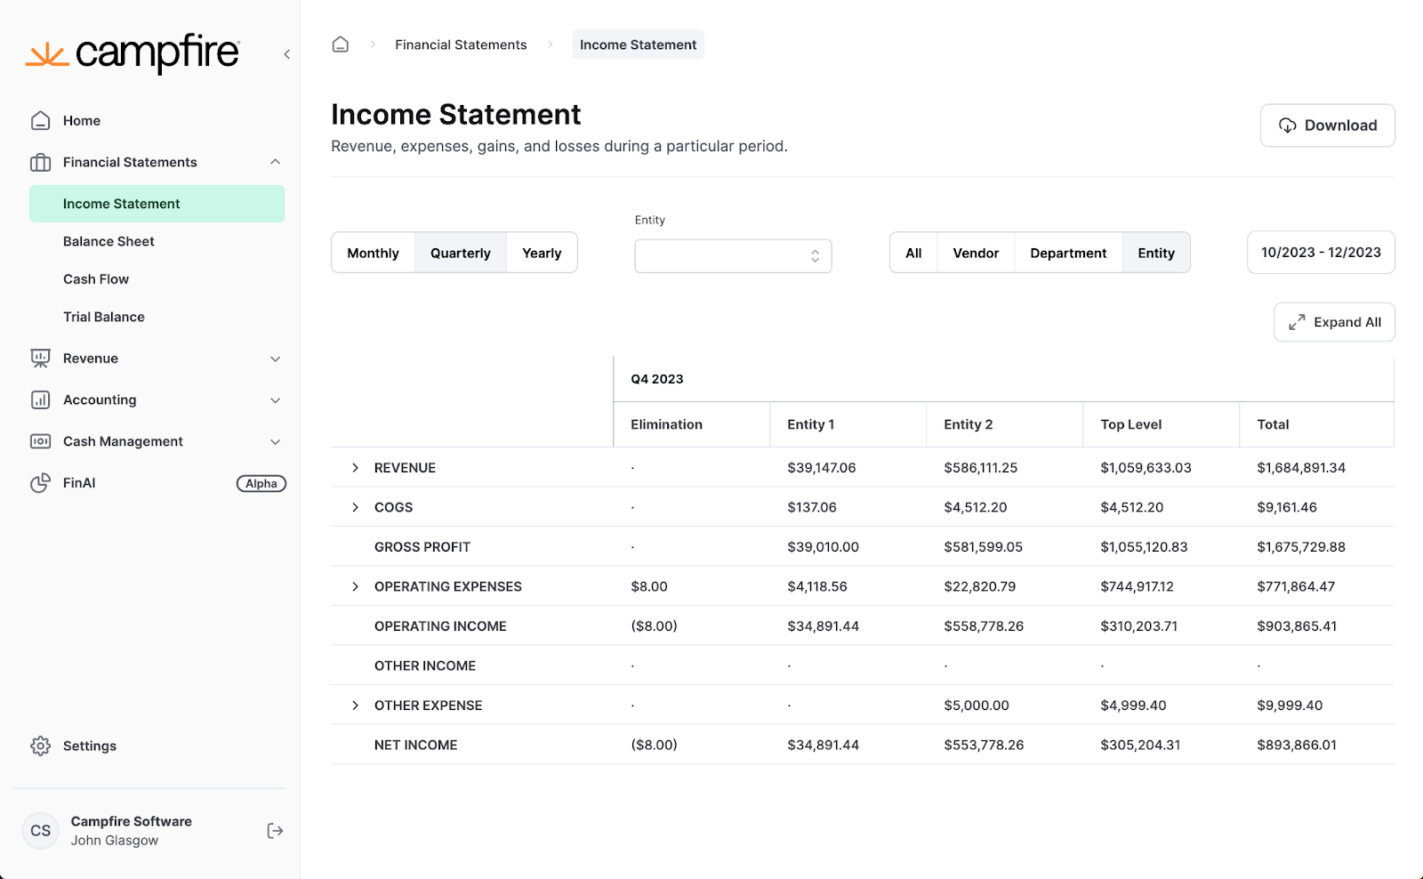1423x879 pixels.
Task: Click the logout icon beside Campfire Software
Action: point(275,830)
